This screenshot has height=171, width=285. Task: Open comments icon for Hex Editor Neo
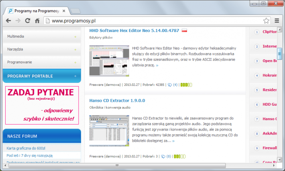(169, 85)
